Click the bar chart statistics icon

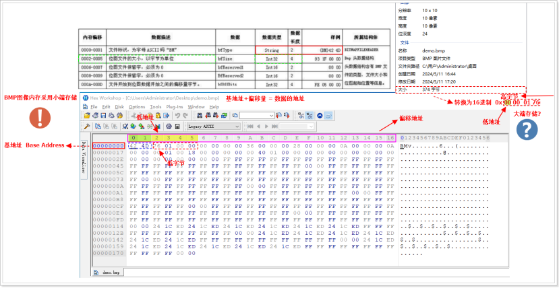click(158, 127)
